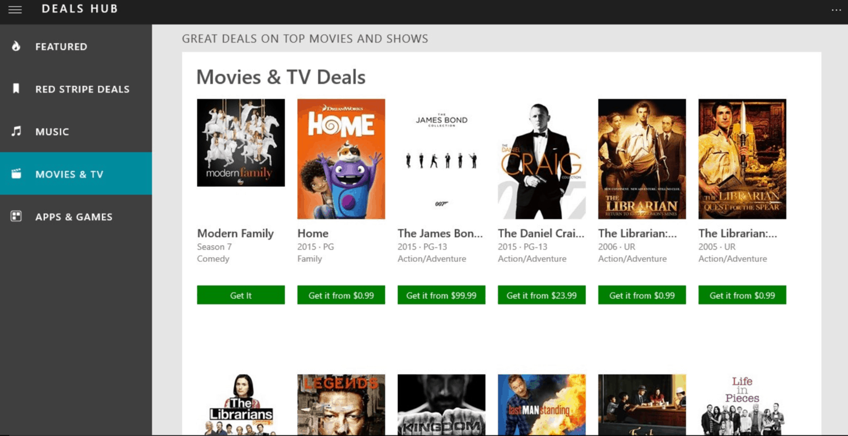
Task: Click the clapperboard Movies & TV icon
Action: (x=16, y=174)
